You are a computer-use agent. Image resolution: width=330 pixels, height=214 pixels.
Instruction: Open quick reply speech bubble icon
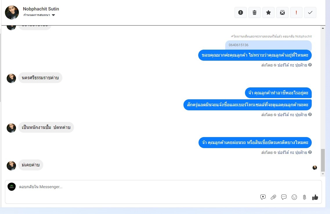(284, 197)
